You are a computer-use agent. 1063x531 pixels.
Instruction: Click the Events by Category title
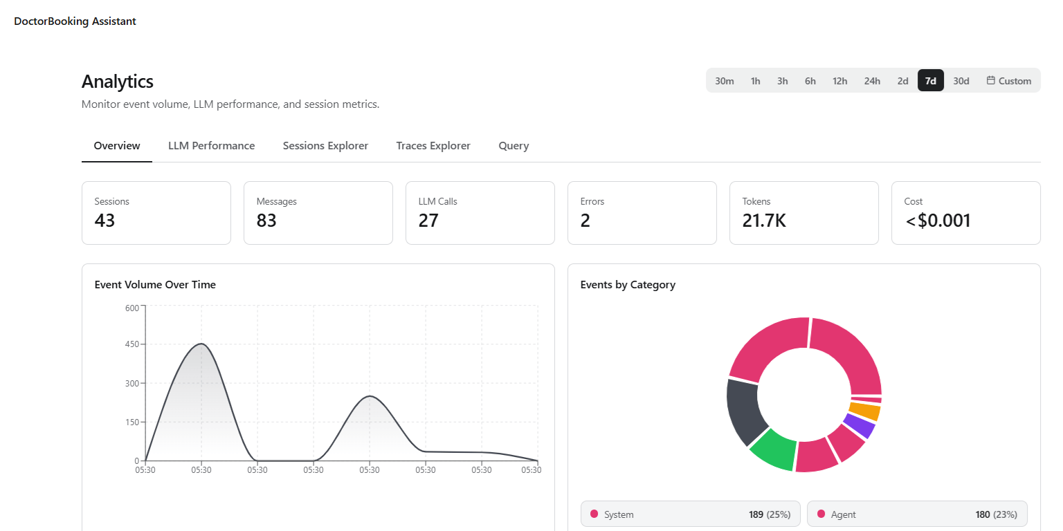628,285
